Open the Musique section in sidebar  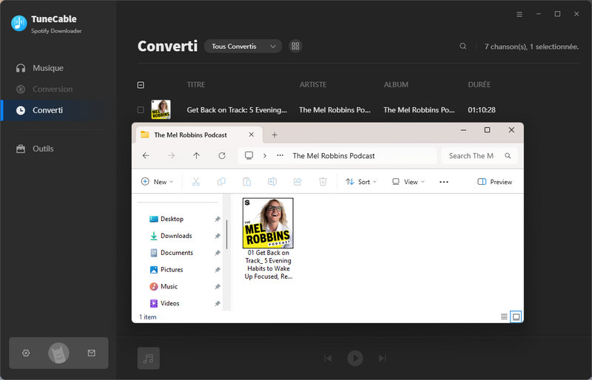48,68
